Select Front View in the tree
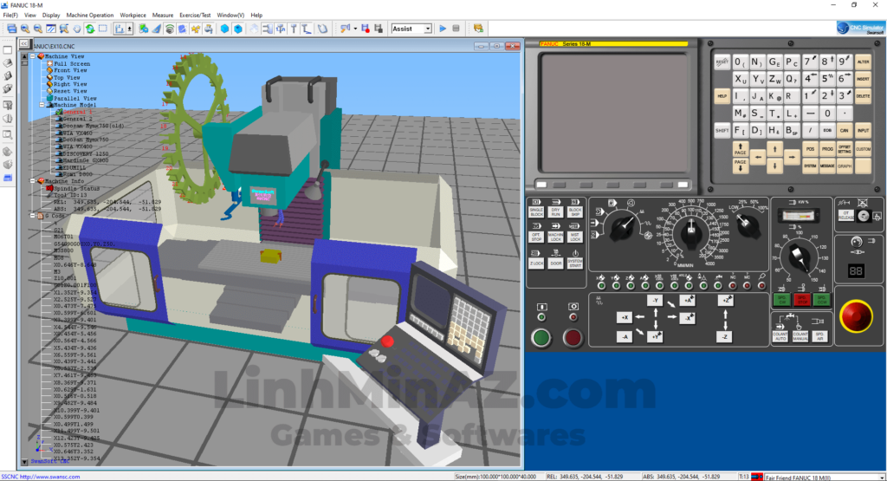The width and height of the screenshot is (887, 481). tap(70, 71)
